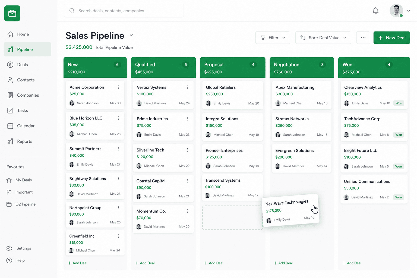Open the user profile menu chevron
The width and height of the screenshot is (417, 278).
[x=409, y=11]
